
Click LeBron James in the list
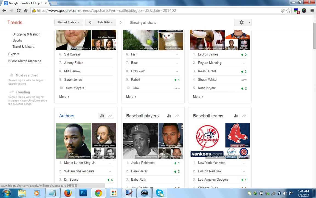[208, 54]
